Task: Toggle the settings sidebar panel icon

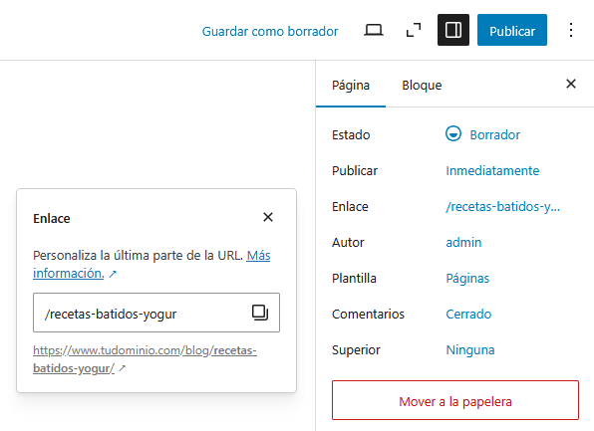Action: [453, 30]
